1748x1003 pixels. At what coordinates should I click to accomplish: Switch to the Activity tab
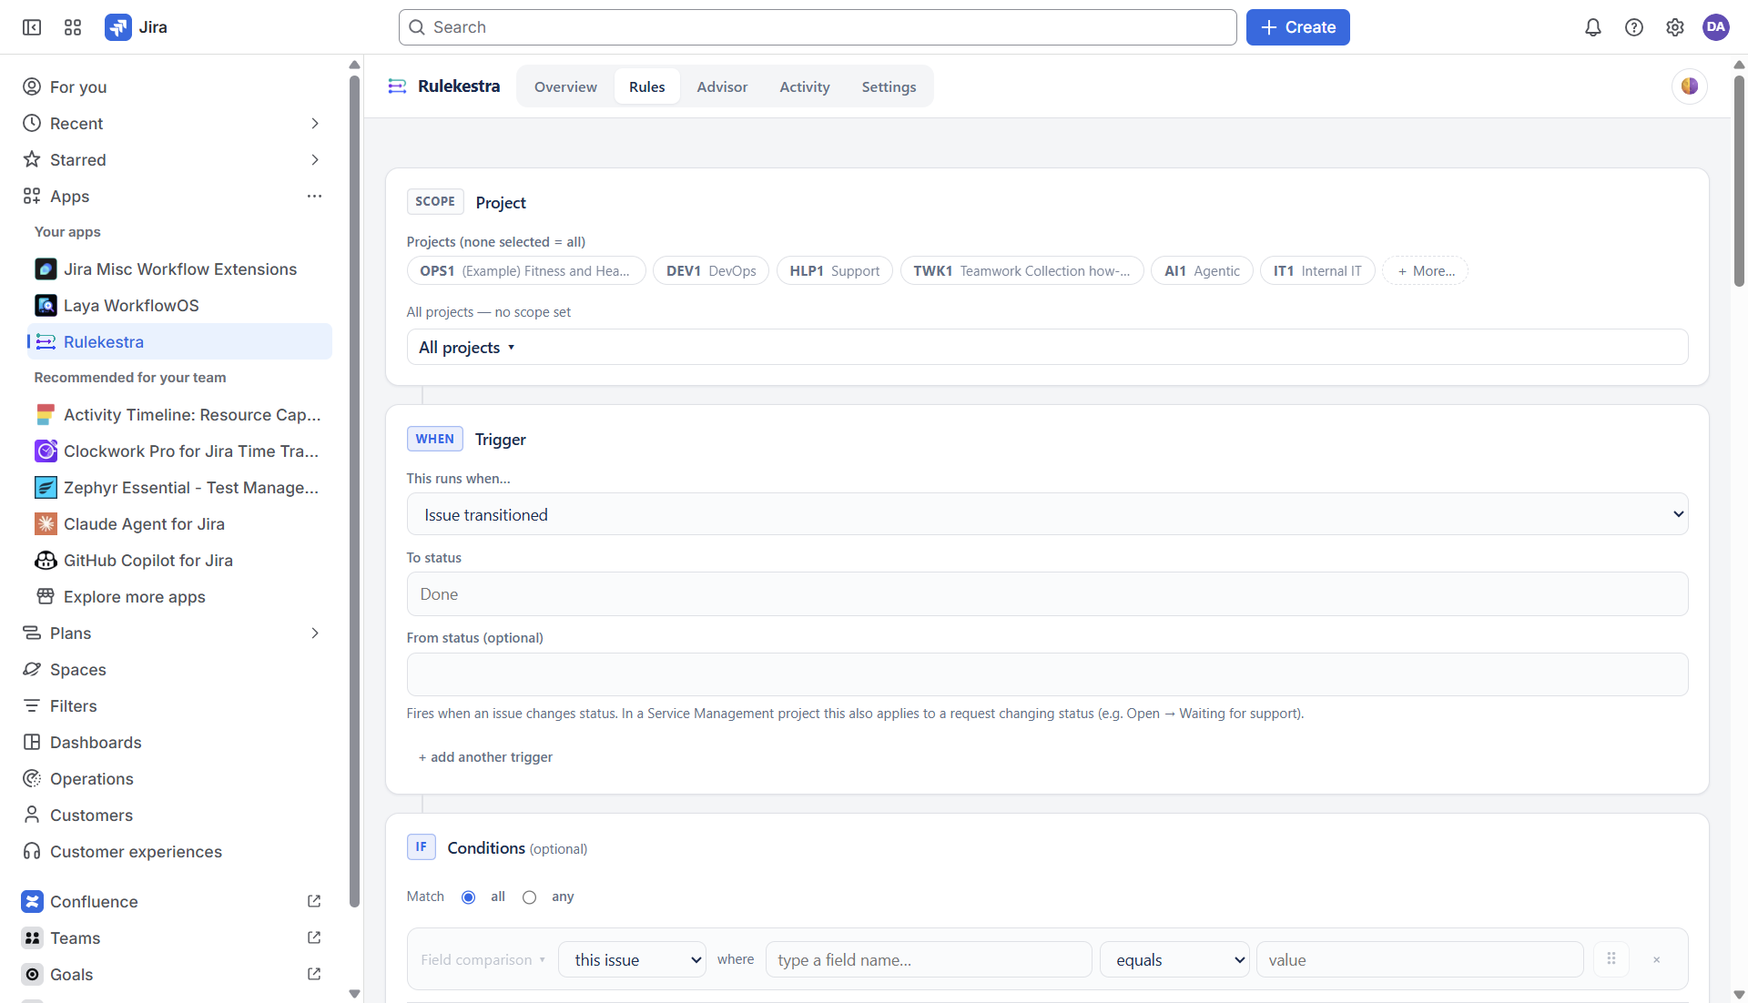pyautogui.click(x=805, y=87)
